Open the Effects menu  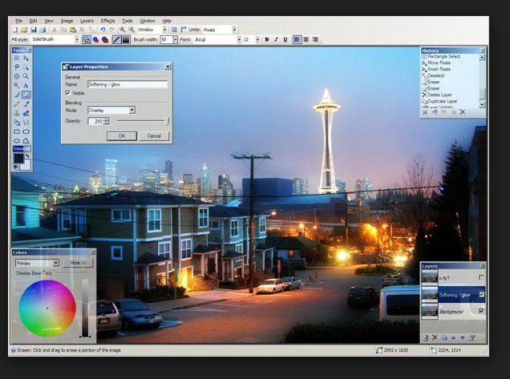coord(107,21)
